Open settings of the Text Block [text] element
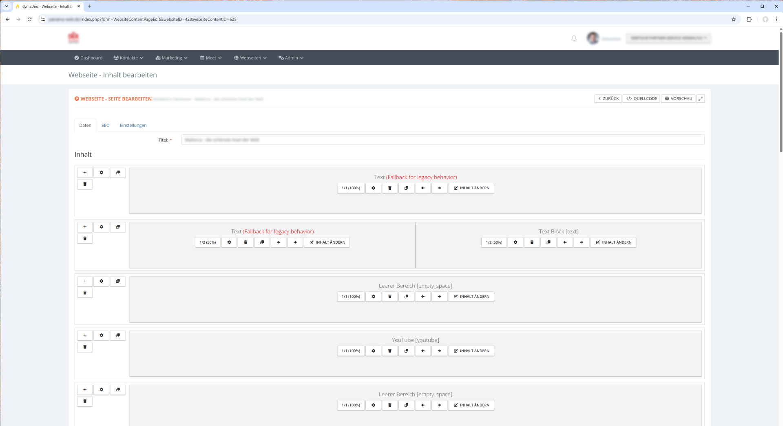783x426 pixels. [x=515, y=242]
